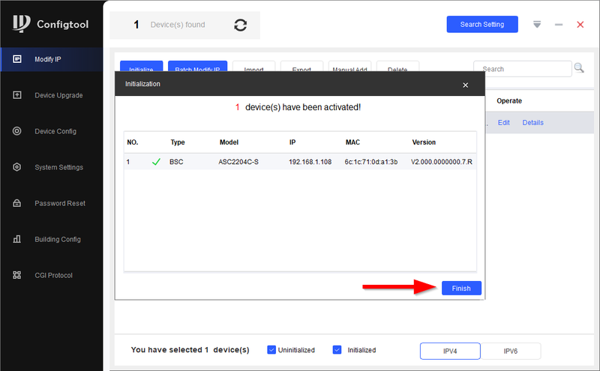Click the magnifier search icon

point(579,68)
